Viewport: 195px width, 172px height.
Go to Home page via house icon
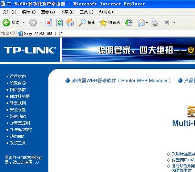[70, 22]
